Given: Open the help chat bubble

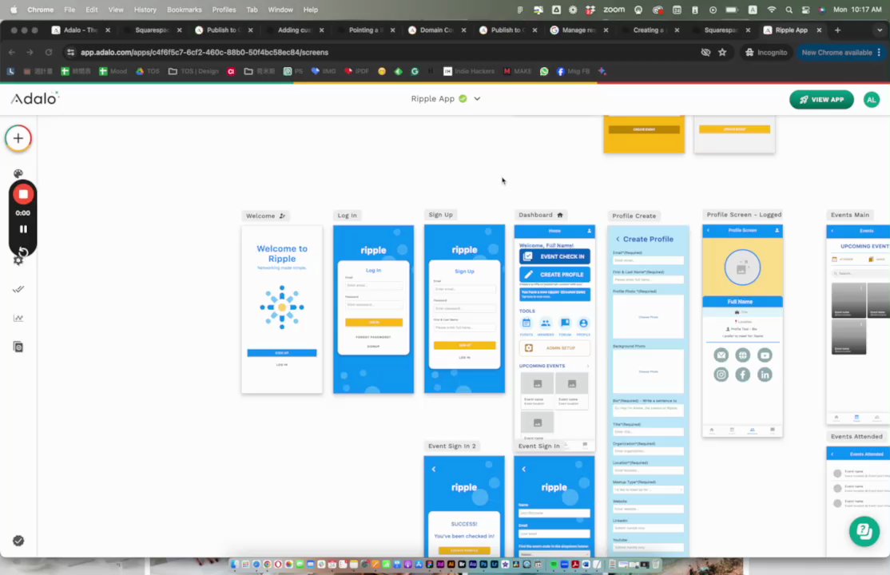Looking at the screenshot, I should 864,531.
